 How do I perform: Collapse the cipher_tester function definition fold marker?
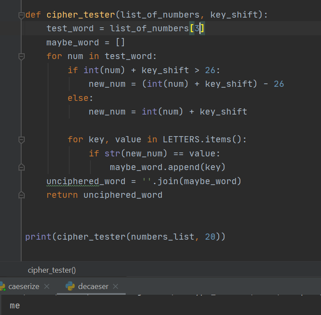pos(22,15)
